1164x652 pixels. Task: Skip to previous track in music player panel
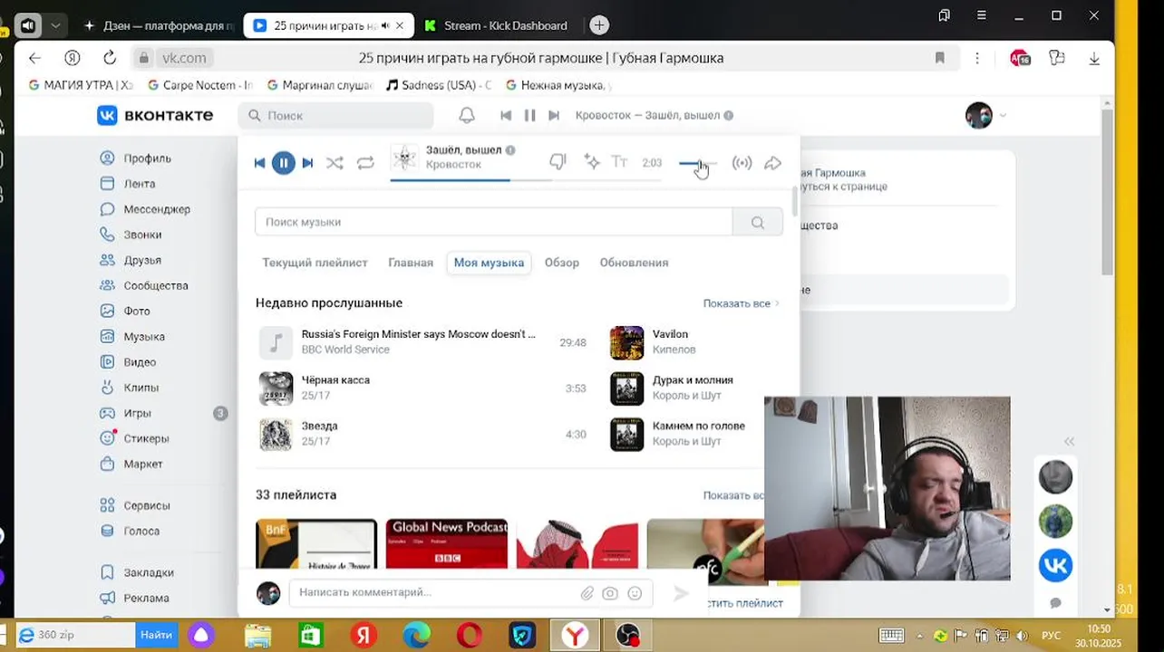tap(260, 163)
